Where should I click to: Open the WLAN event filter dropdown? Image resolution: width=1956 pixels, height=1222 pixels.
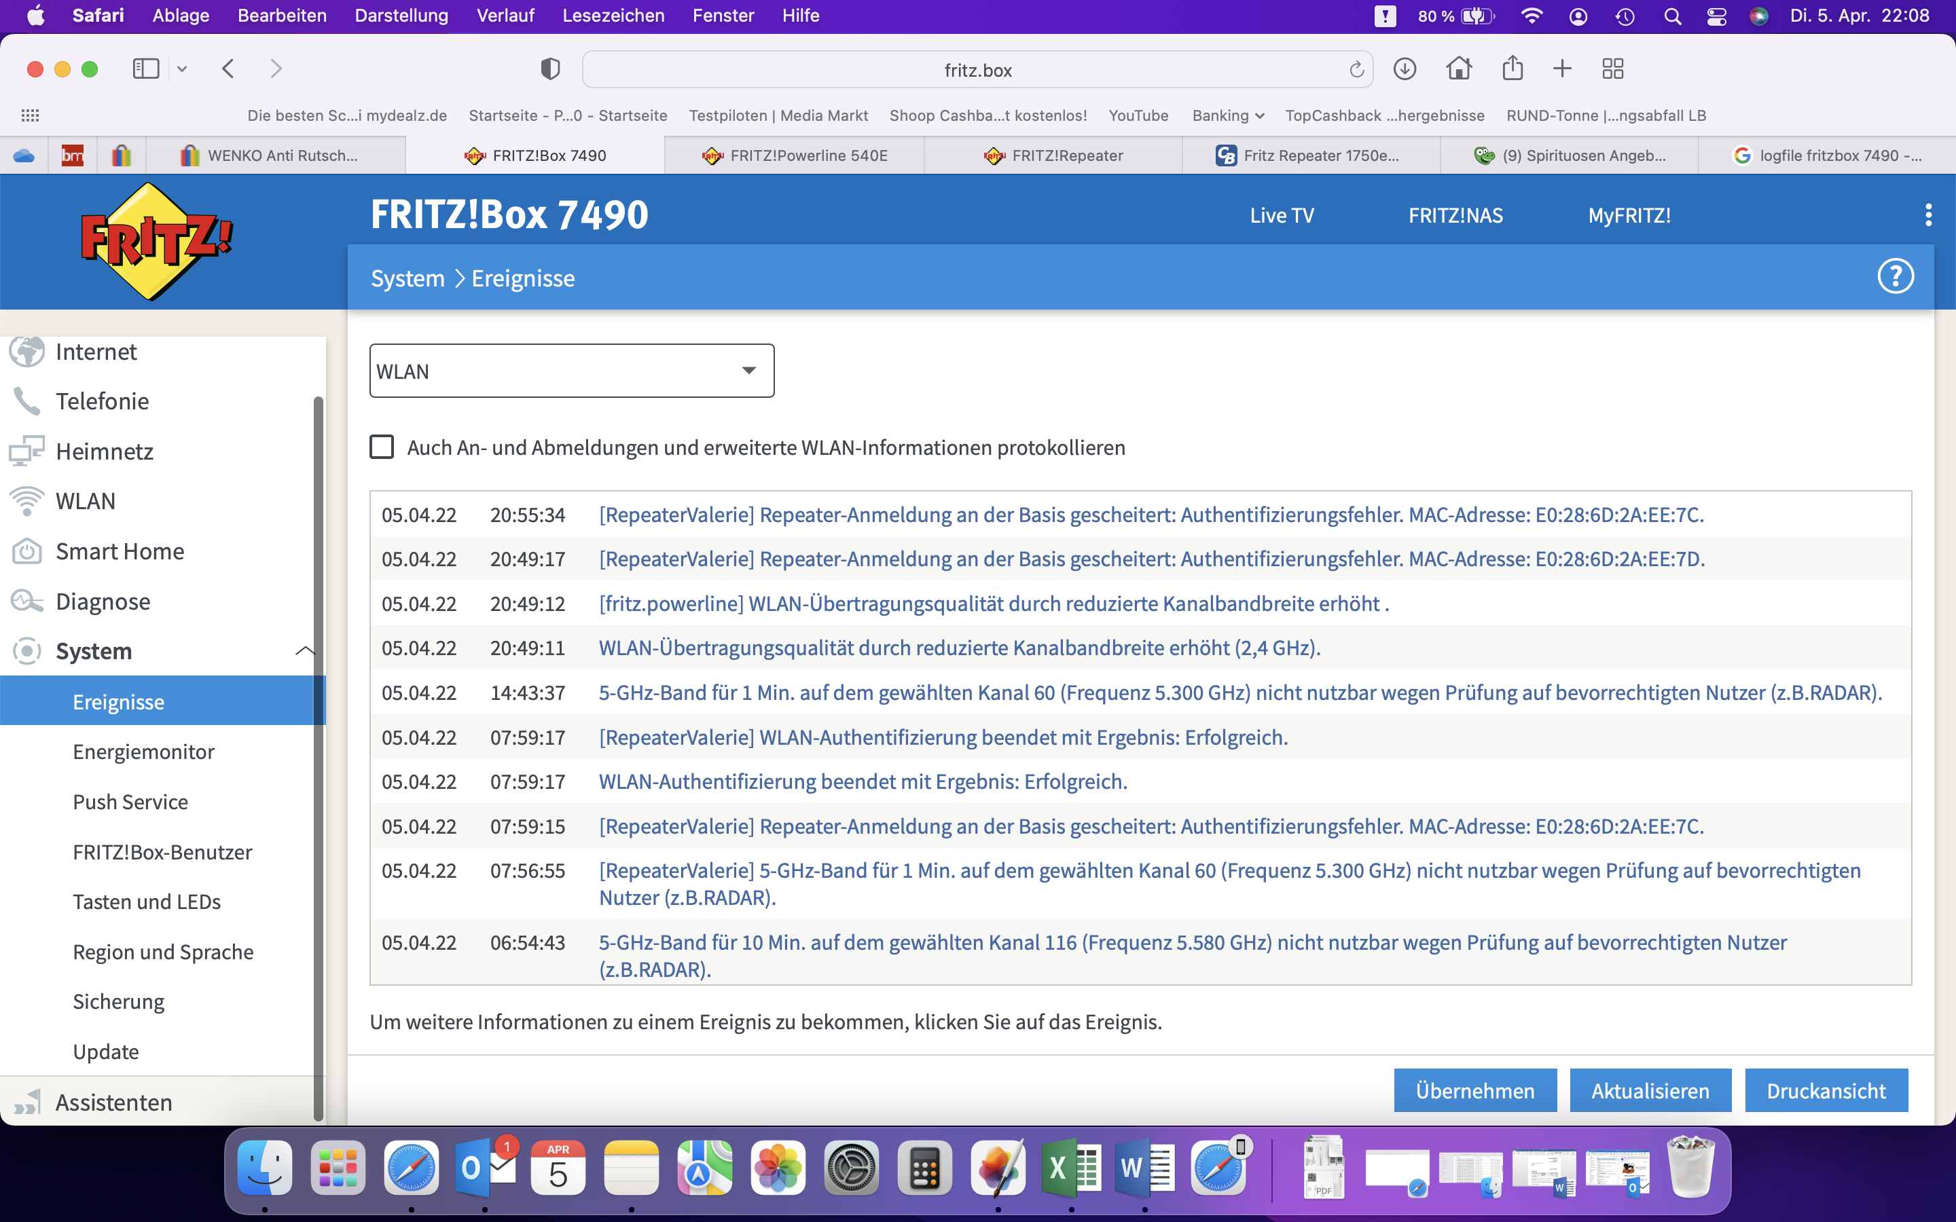click(571, 371)
